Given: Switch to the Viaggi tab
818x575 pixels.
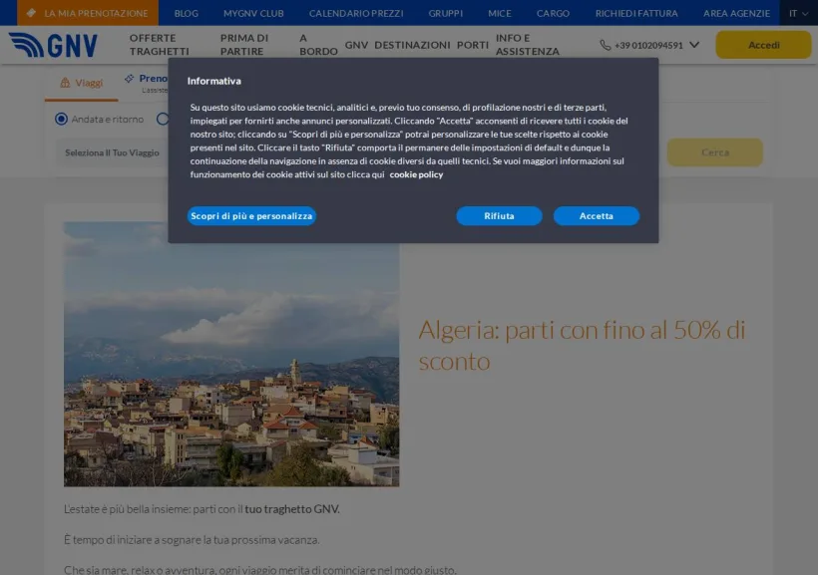Looking at the screenshot, I should click(82, 83).
